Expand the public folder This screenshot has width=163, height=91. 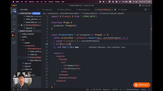[x=24, y=37]
